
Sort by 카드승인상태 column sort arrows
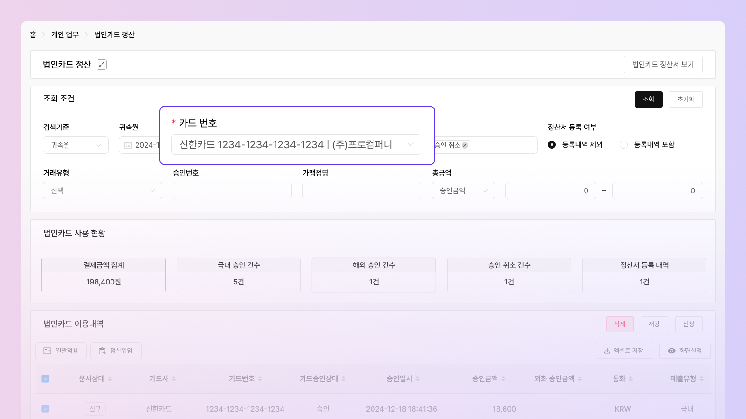[344, 379]
